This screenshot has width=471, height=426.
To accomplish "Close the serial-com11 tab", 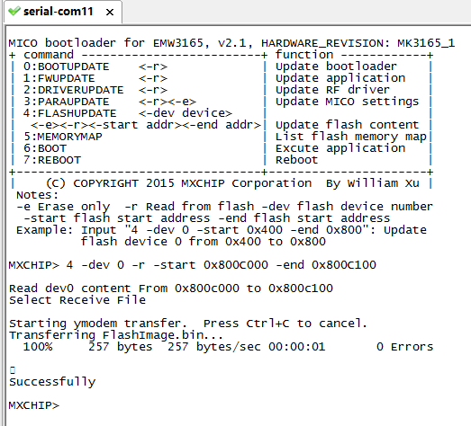I will [x=110, y=12].
